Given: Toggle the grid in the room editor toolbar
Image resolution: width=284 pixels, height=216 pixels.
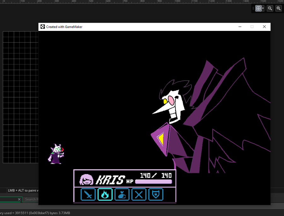Looking at the screenshot, I should pos(258,8).
